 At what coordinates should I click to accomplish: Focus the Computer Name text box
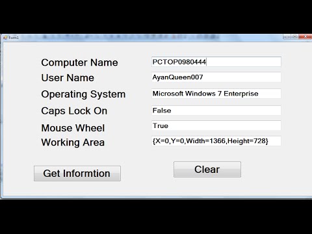click(x=216, y=62)
